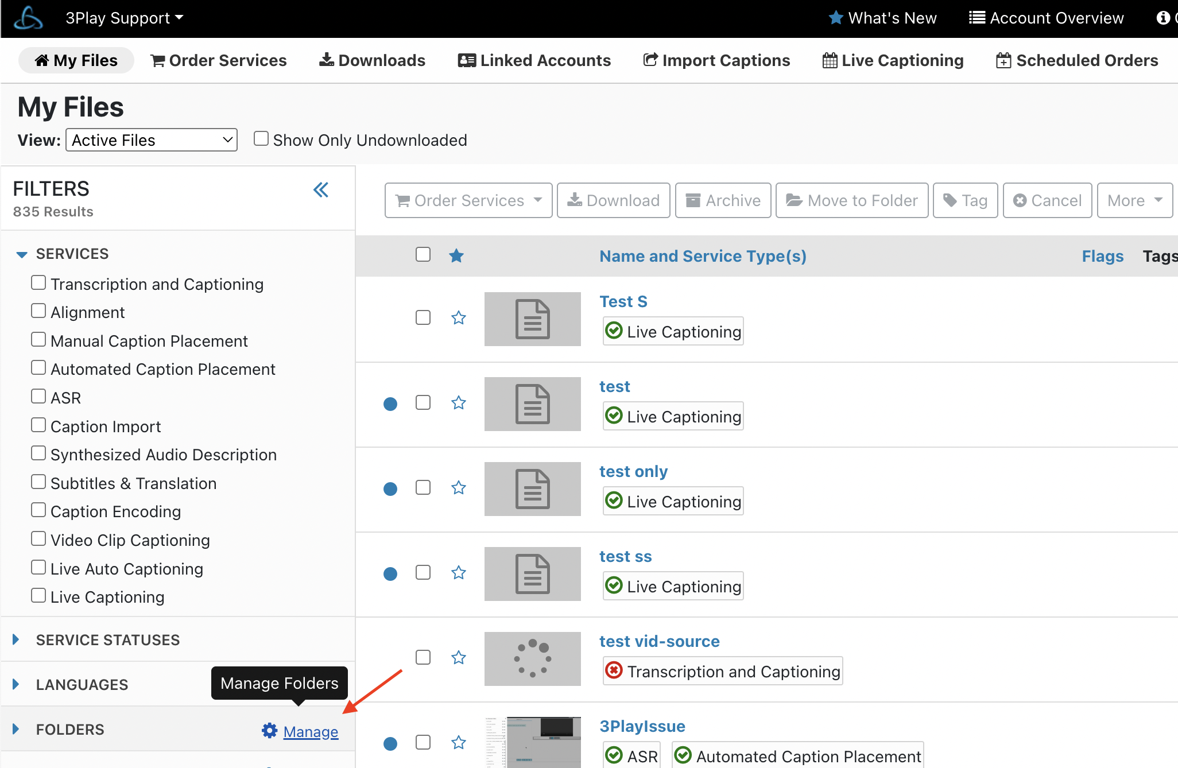Open Import Captions tab

(x=716, y=60)
